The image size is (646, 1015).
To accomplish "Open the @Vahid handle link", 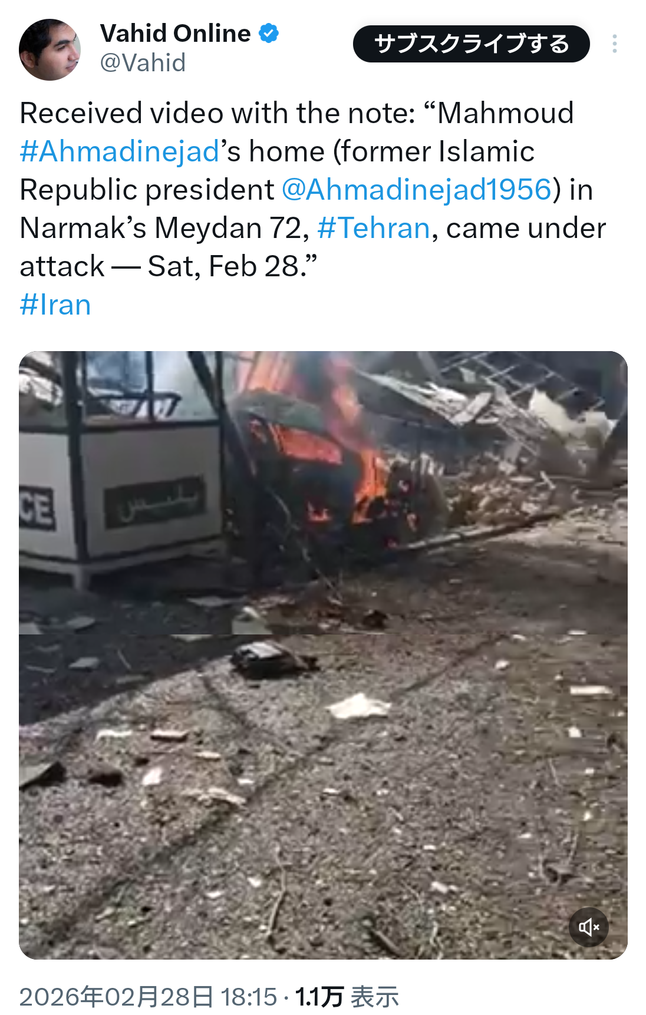I will 143,63.
